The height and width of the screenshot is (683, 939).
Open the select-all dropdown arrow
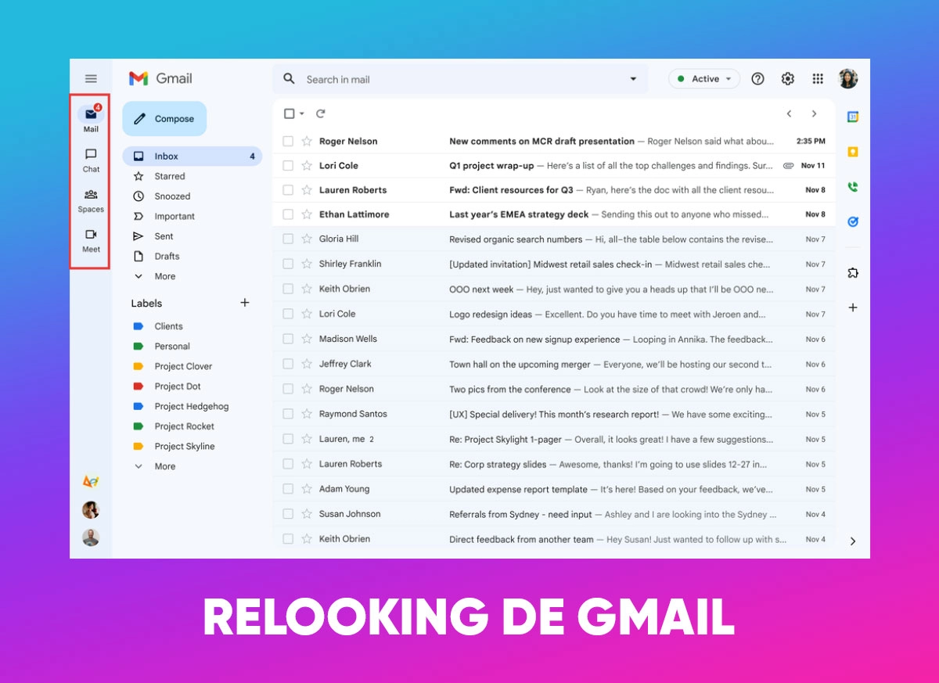302,114
